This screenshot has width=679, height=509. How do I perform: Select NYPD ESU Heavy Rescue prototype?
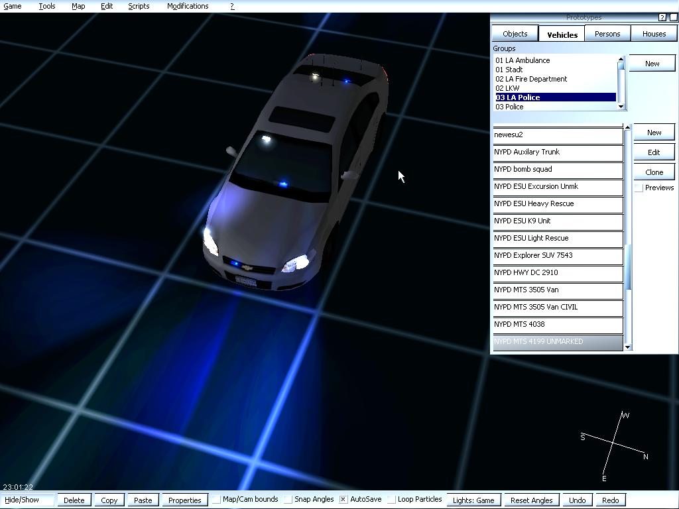point(558,205)
